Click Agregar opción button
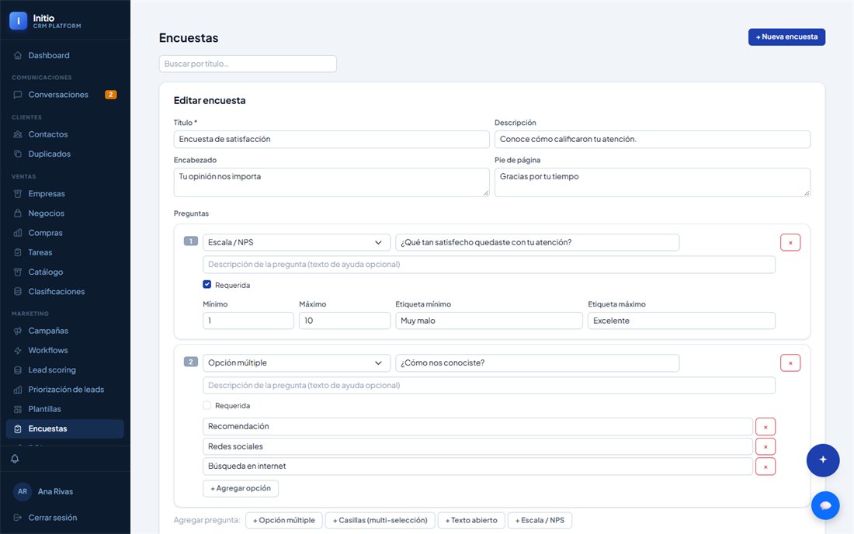This screenshot has width=854, height=534. click(x=241, y=488)
